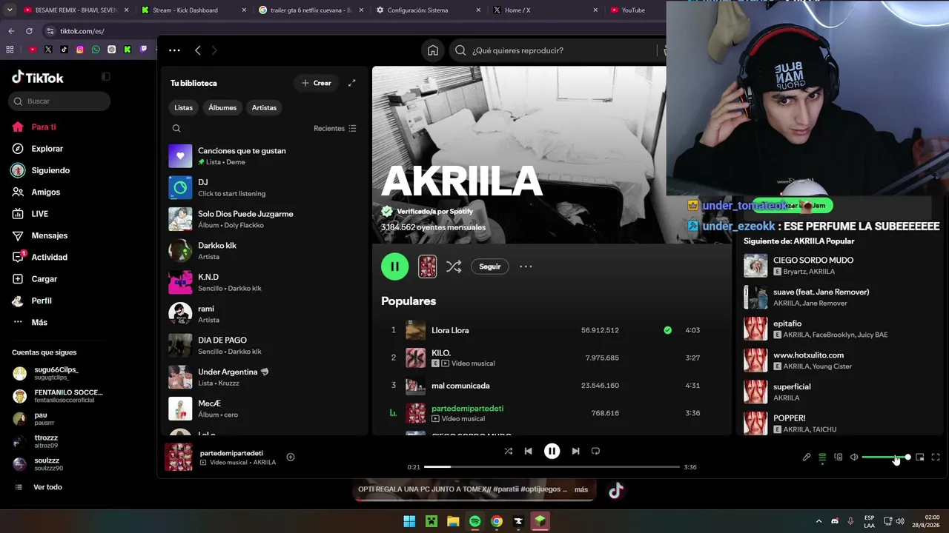The height and width of the screenshot is (533, 949).
Task: Collapse the TikTok sidebar panel icon
Action: (x=105, y=77)
